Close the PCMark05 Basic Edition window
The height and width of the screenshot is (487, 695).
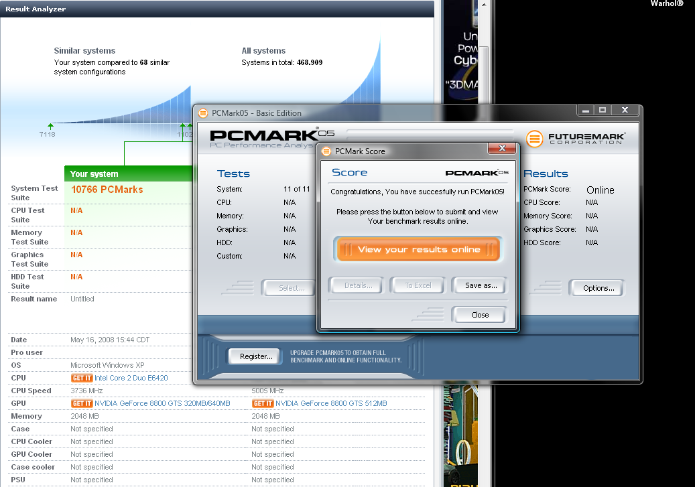[625, 110]
